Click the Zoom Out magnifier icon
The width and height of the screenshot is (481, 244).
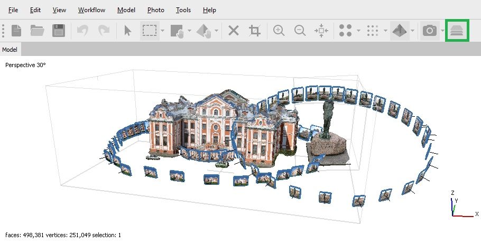click(x=300, y=31)
